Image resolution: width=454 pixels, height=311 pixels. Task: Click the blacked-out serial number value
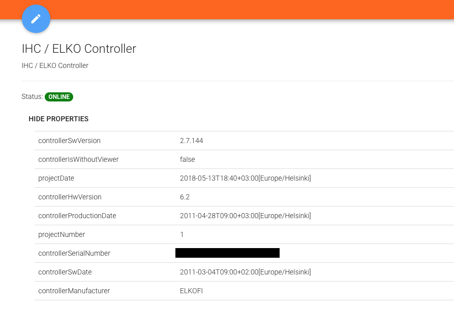point(227,253)
